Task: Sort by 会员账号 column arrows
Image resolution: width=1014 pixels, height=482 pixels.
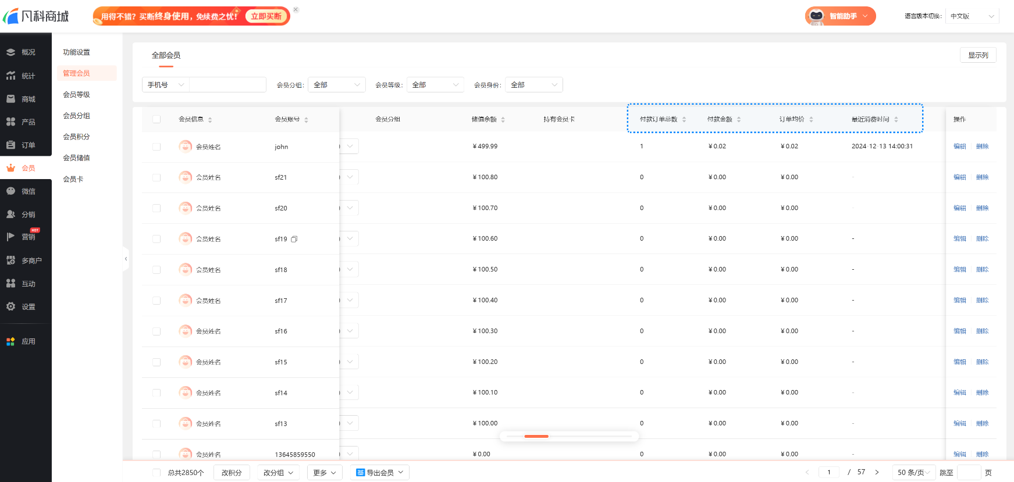Action: 306,120
